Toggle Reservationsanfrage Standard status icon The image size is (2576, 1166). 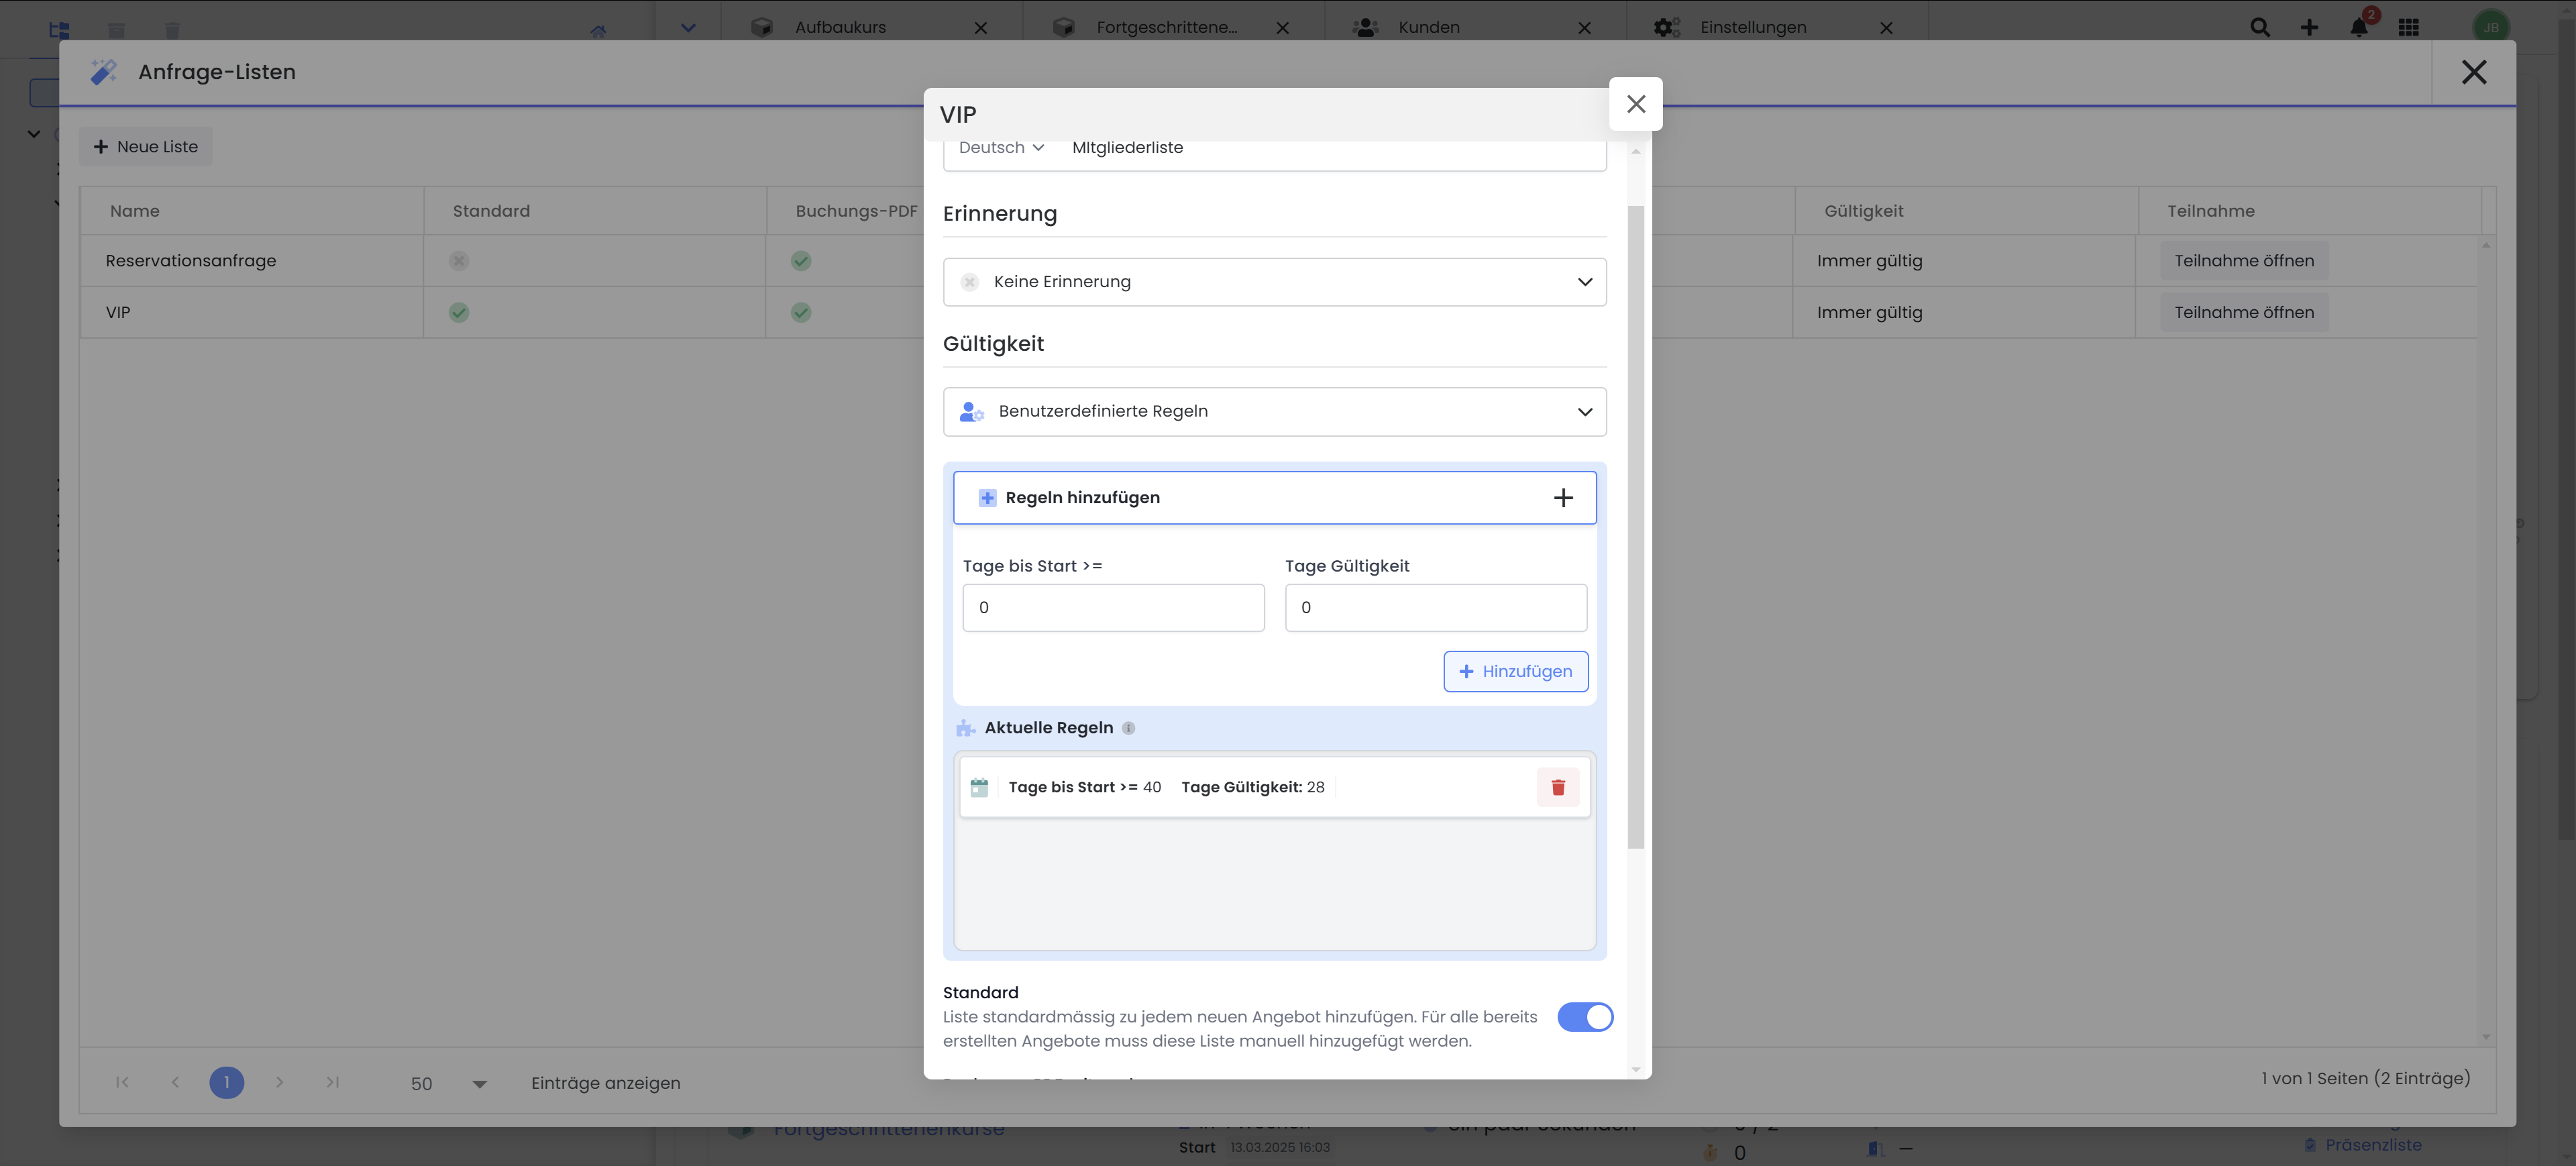point(459,261)
